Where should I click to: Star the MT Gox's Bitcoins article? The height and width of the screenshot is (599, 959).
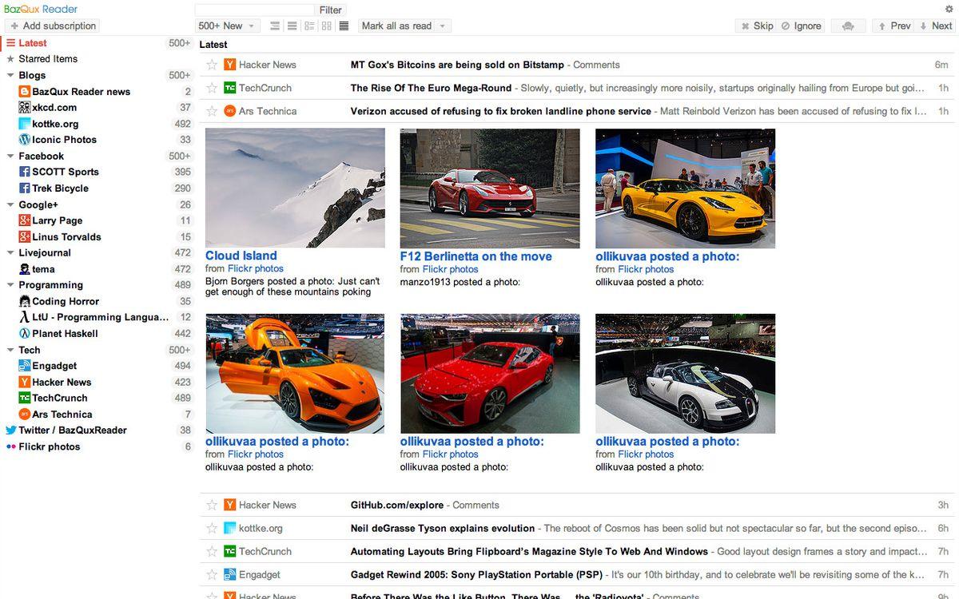click(212, 65)
